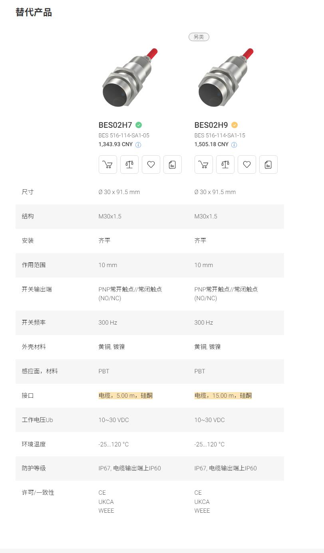
Task: Click yellow check badge beside BES02H9
Action: click(x=235, y=125)
